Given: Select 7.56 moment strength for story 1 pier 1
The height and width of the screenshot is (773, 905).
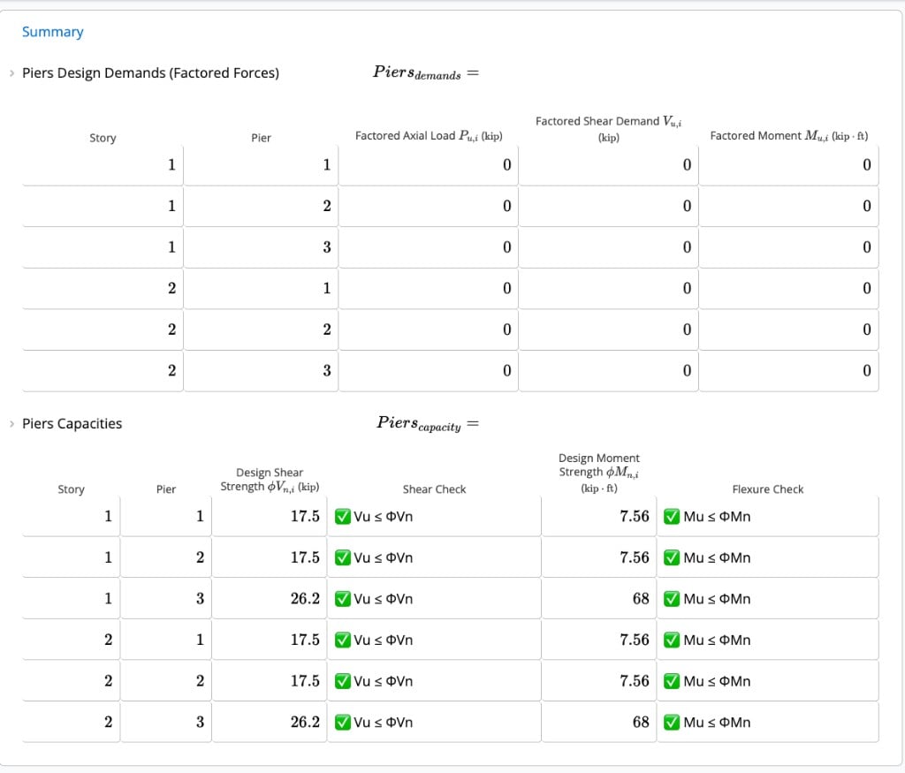Looking at the screenshot, I should point(635,516).
